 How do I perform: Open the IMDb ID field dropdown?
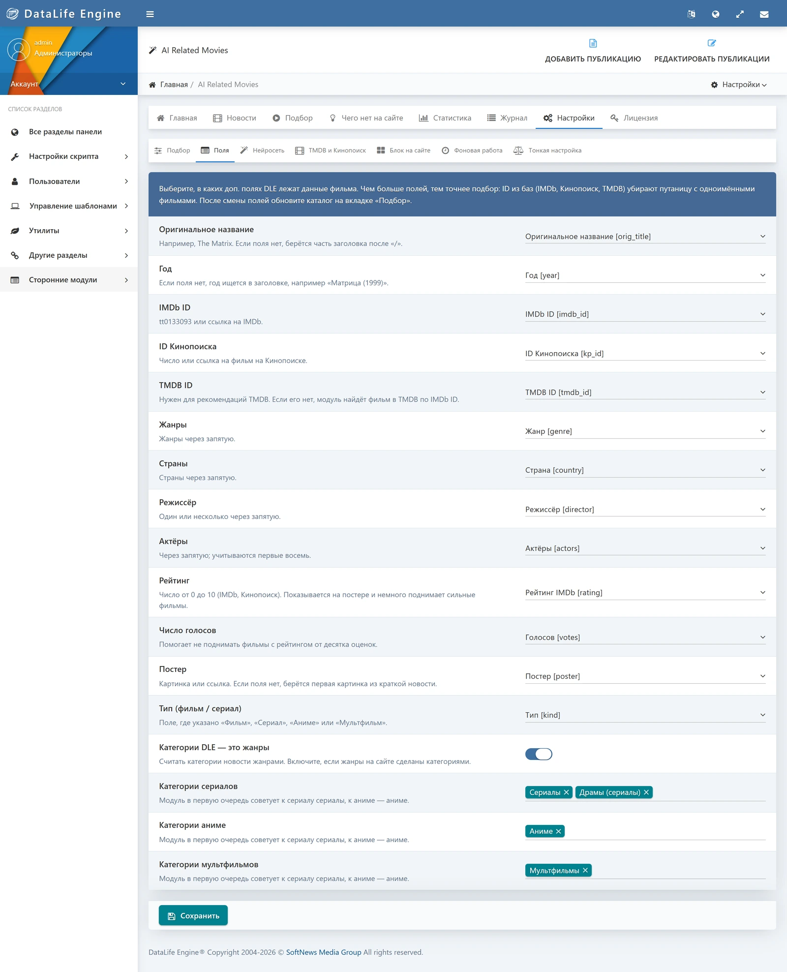point(645,314)
